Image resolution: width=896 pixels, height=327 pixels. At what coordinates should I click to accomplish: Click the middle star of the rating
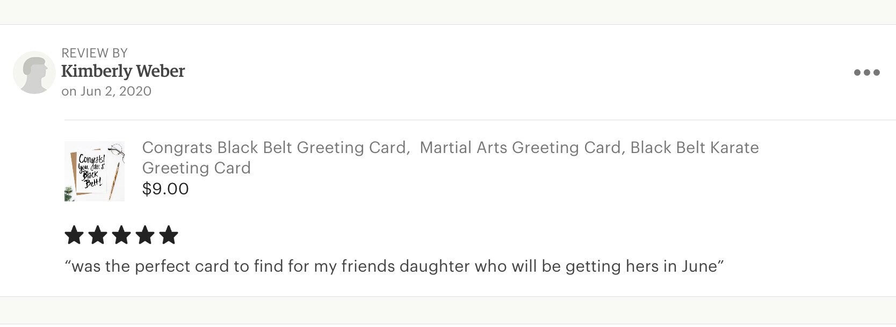click(122, 235)
